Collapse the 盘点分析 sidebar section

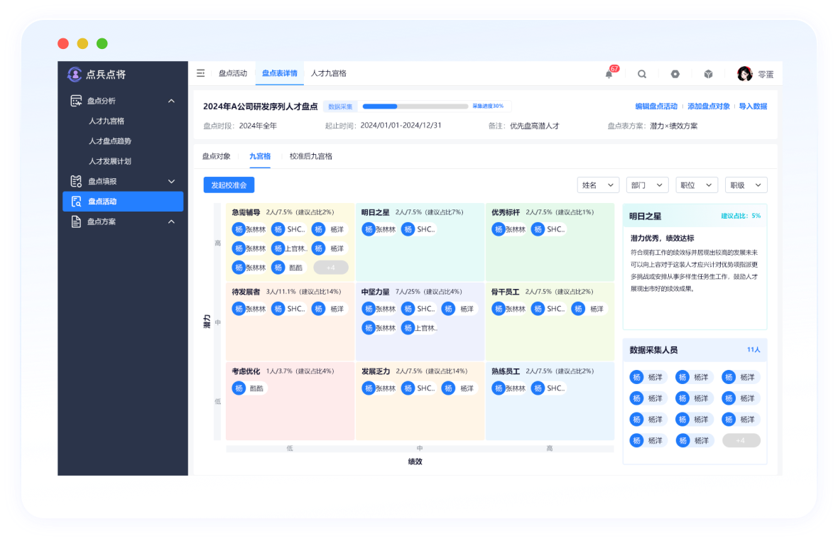pyautogui.click(x=171, y=101)
